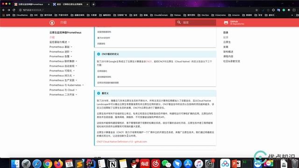Open a new browser tab with plus button
The height and width of the screenshot is (168, 299).
pyautogui.click(x=93, y=4)
